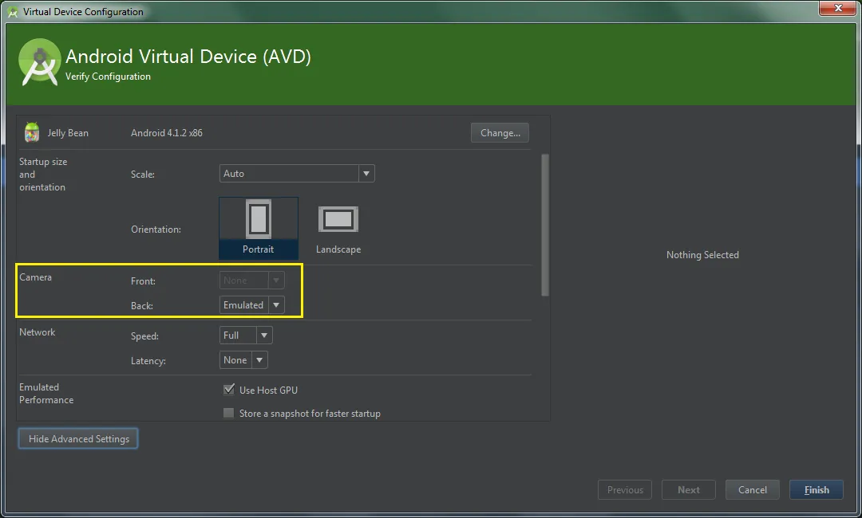
Task: Select Portrait orientation
Action: (x=259, y=228)
